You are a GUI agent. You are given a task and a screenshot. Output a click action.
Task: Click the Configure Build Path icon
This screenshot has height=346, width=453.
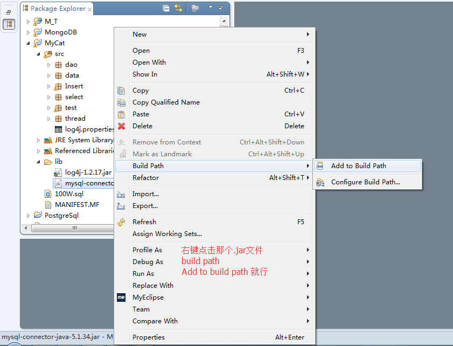pyautogui.click(x=320, y=182)
